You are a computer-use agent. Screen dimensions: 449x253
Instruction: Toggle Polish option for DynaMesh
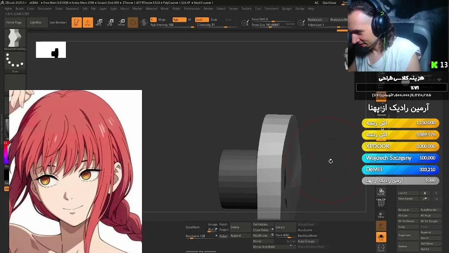223,225
